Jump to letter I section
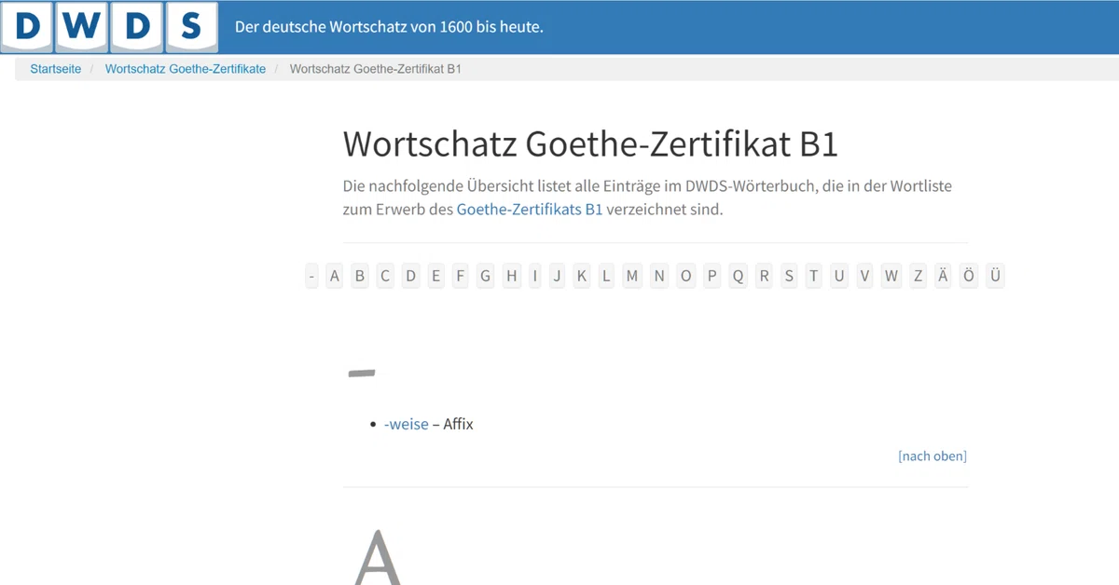Screen dimensions: 1119x585 coord(535,276)
